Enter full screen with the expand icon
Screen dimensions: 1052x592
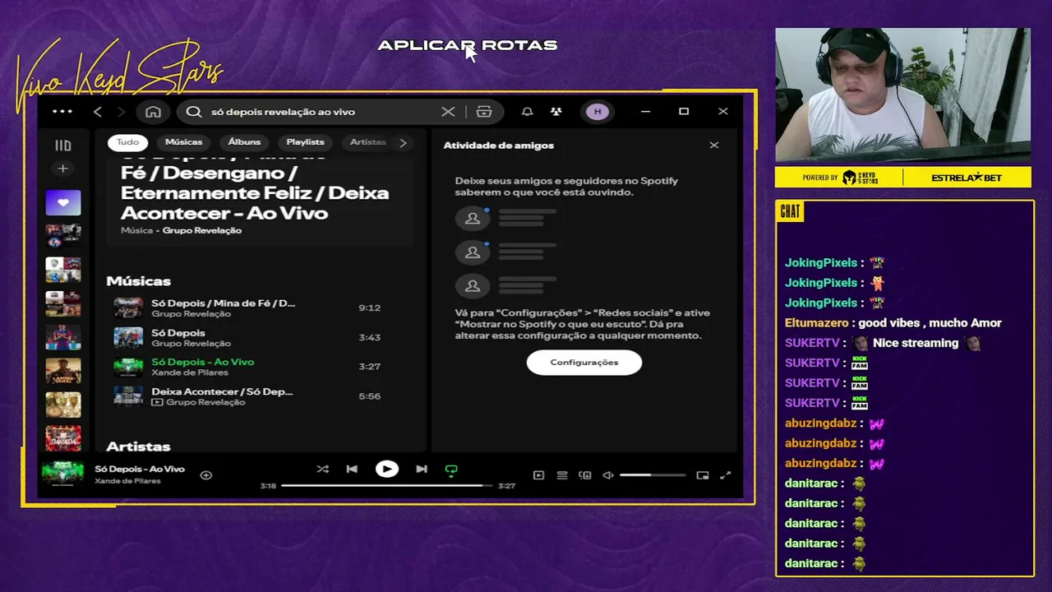pos(725,475)
